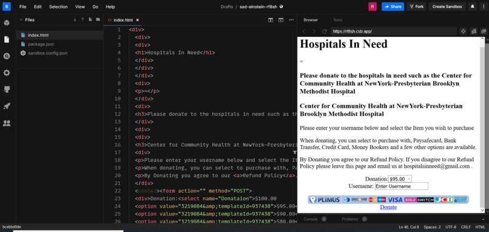The image size is (489, 232).
Task: Select package.json in the file tree
Action: pyautogui.click(x=59, y=44)
